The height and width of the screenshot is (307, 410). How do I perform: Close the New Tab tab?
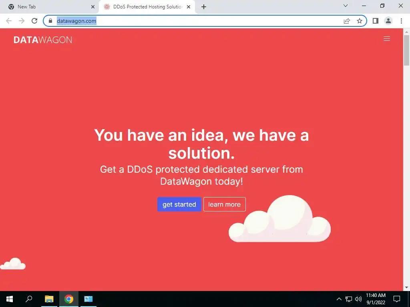click(x=92, y=7)
